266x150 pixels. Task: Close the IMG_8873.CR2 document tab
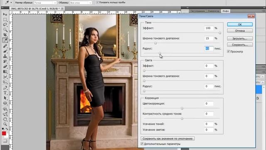[62, 8]
